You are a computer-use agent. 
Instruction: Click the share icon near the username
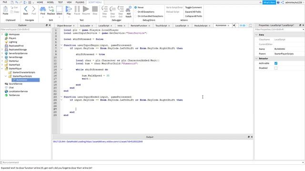(282, 2)
